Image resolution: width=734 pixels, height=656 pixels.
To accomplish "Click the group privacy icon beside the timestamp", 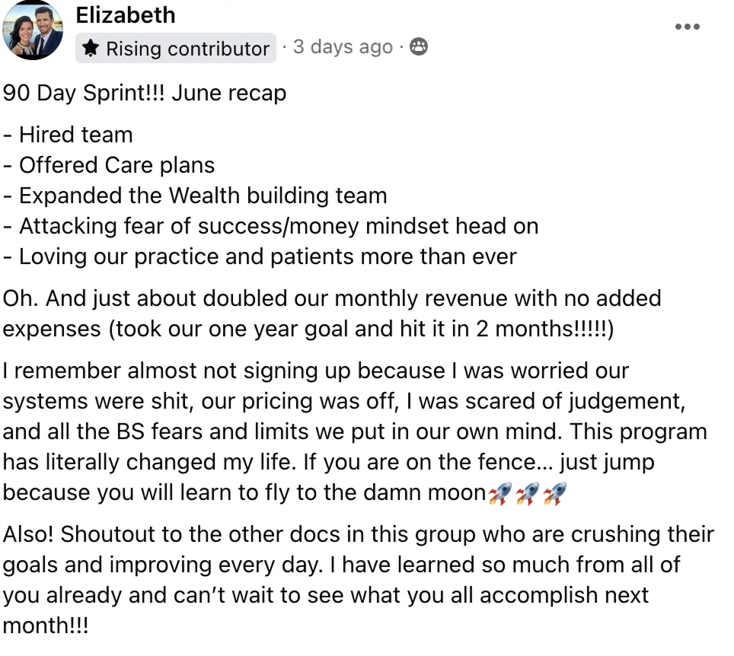I will [418, 47].
